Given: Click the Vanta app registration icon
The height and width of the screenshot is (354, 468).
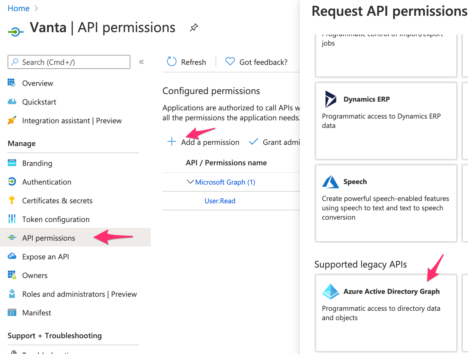Looking at the screenshot, I should point(15,32).
